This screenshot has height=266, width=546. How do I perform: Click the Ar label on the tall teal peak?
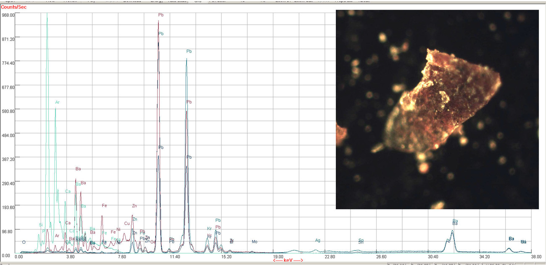57,103
